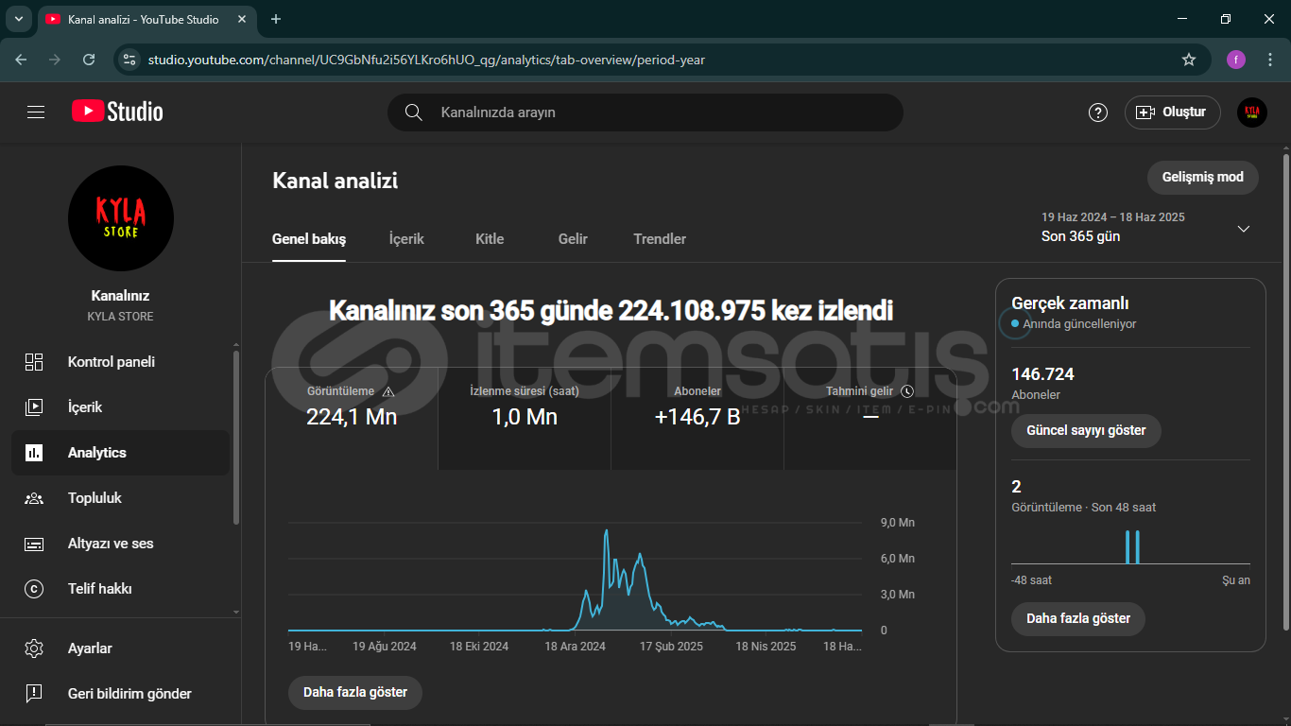Select the Tahmini gelir metric card

click(870, 419)
